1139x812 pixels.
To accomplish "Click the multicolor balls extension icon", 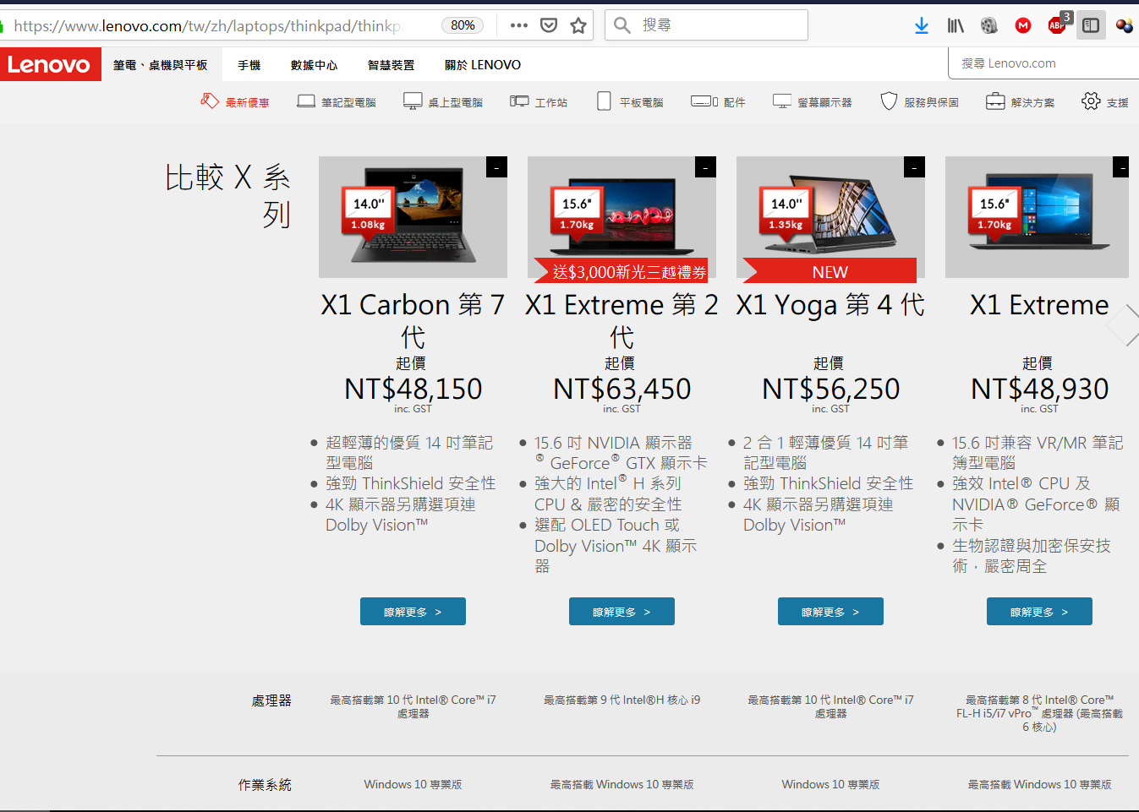I will 1125,25.
